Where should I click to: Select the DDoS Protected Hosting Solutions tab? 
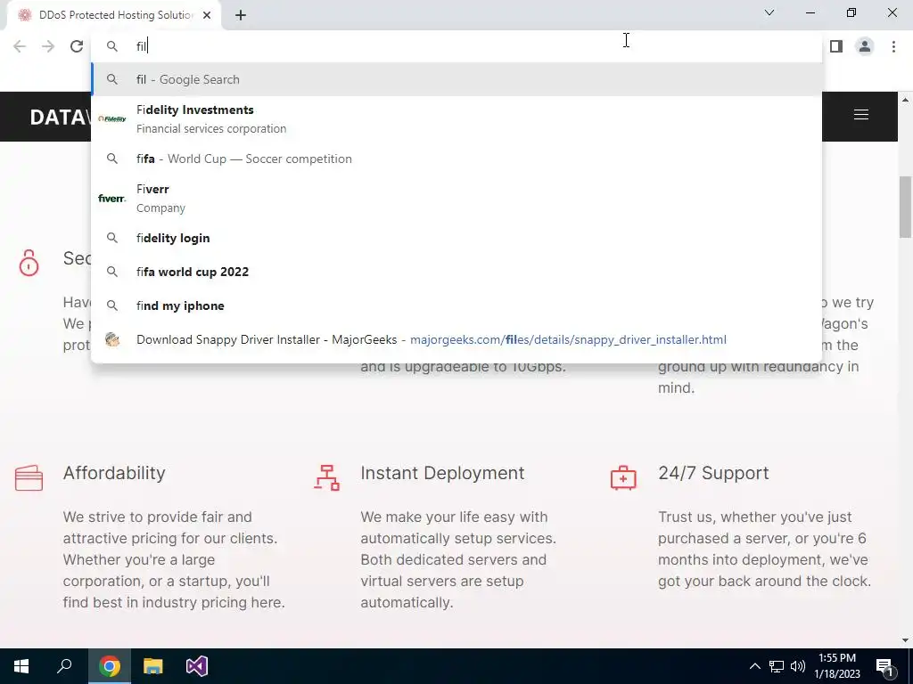113,15
